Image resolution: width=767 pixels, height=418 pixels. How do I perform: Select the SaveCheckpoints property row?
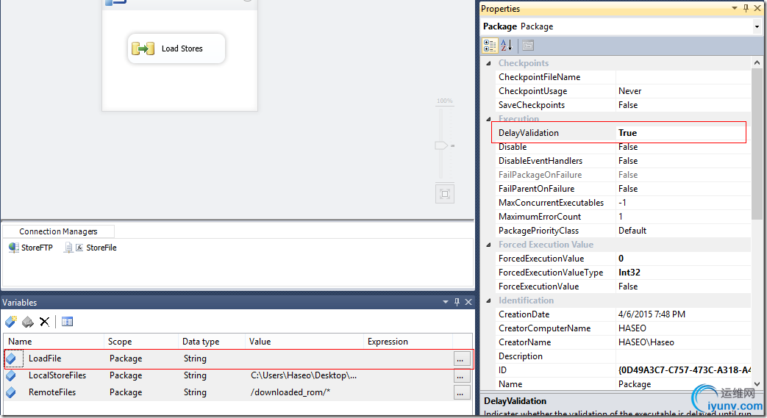click(x=624, y=105)
